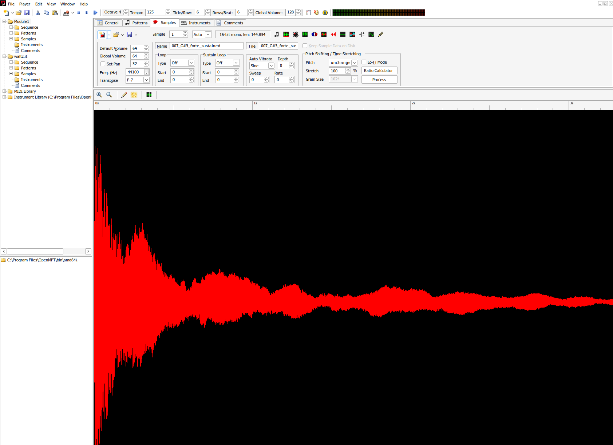The height and width of the screenshot is (445, 613).
Task: Zoom in on the sample waveform
Action: 99,95
